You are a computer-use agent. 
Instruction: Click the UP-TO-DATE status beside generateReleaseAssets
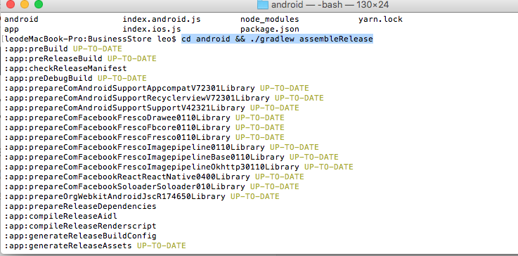(162, 245)
